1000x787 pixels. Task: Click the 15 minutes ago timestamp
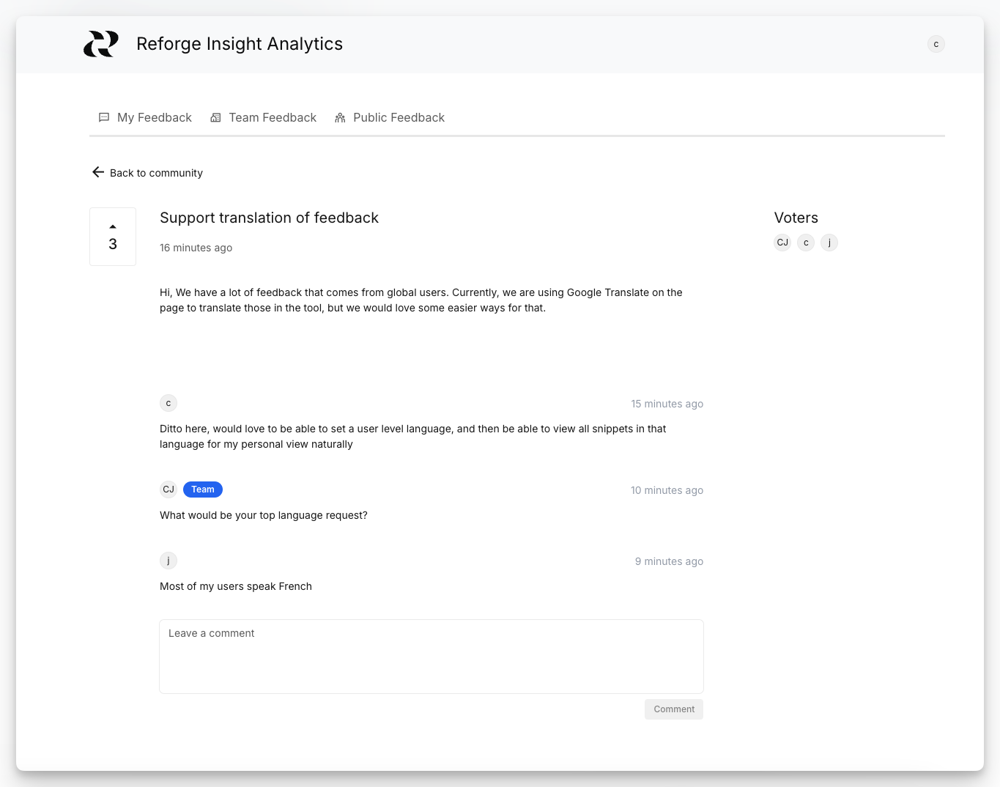(667, 404)
